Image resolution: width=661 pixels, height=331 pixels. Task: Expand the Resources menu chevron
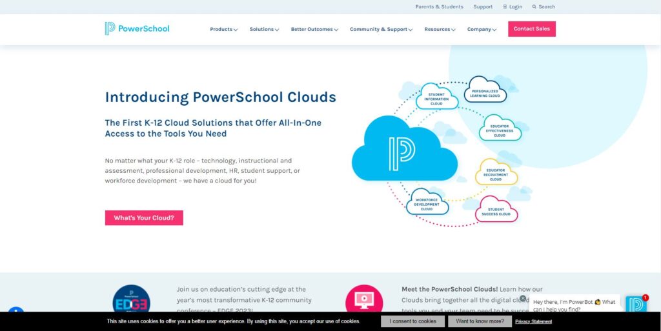click(x=453, y=30)
